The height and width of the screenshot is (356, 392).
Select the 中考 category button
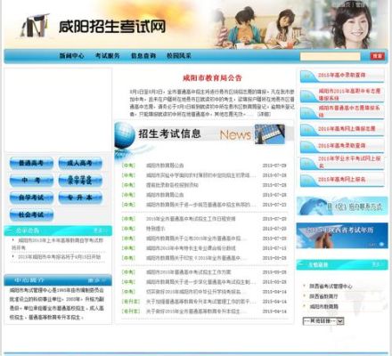coord(31,181)
